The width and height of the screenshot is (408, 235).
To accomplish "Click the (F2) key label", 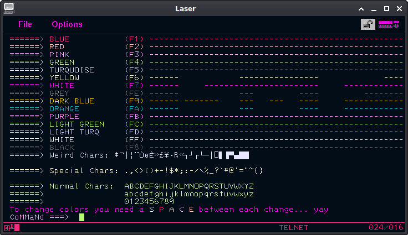I will pyautogui.click(x=134, y=47).
